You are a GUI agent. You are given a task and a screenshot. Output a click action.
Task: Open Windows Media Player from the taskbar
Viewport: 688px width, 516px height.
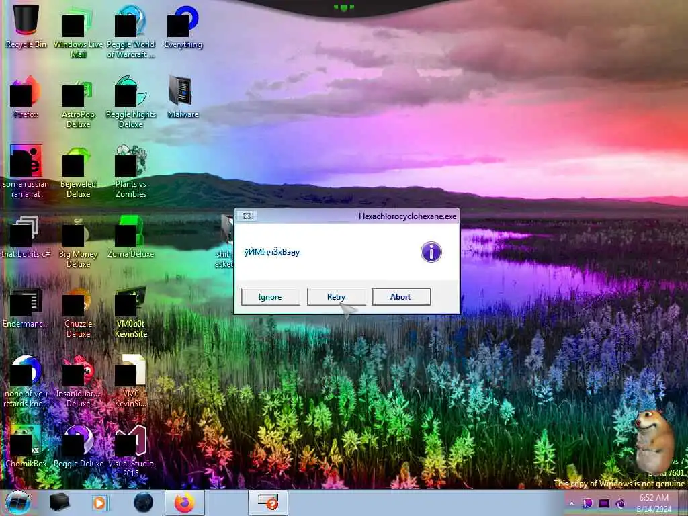pyautogui.click(x=99, y=503)
